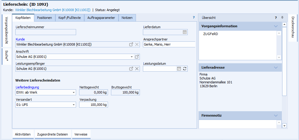Expand the Anschrift dropdown list
This screenshot has height=140, width=299.
(131, 57)
